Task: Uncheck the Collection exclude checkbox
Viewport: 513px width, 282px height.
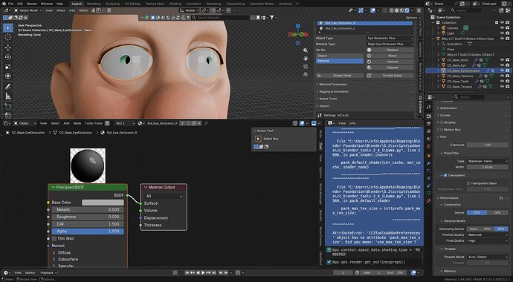Action: pos(497,22)
